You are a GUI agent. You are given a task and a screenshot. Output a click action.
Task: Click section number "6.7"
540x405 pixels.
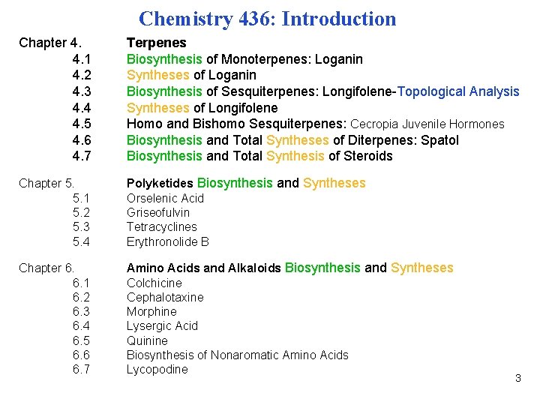click(81, 369)
